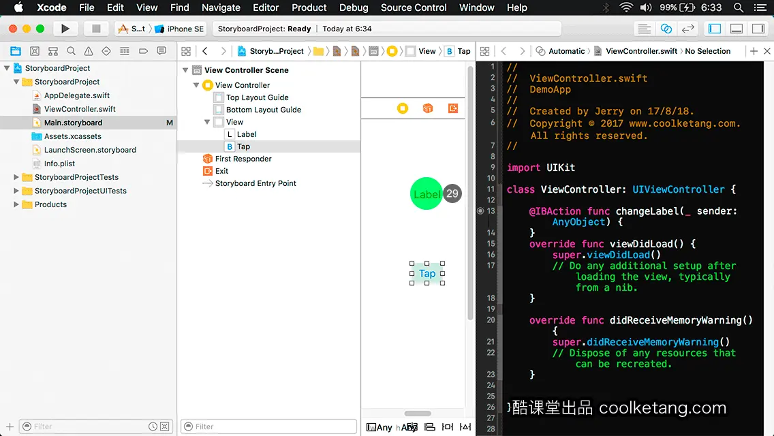Expand the StoryboardProjectTests folder
The height and width of the screenshot is (436, 774).
click(x=16, y=176)
